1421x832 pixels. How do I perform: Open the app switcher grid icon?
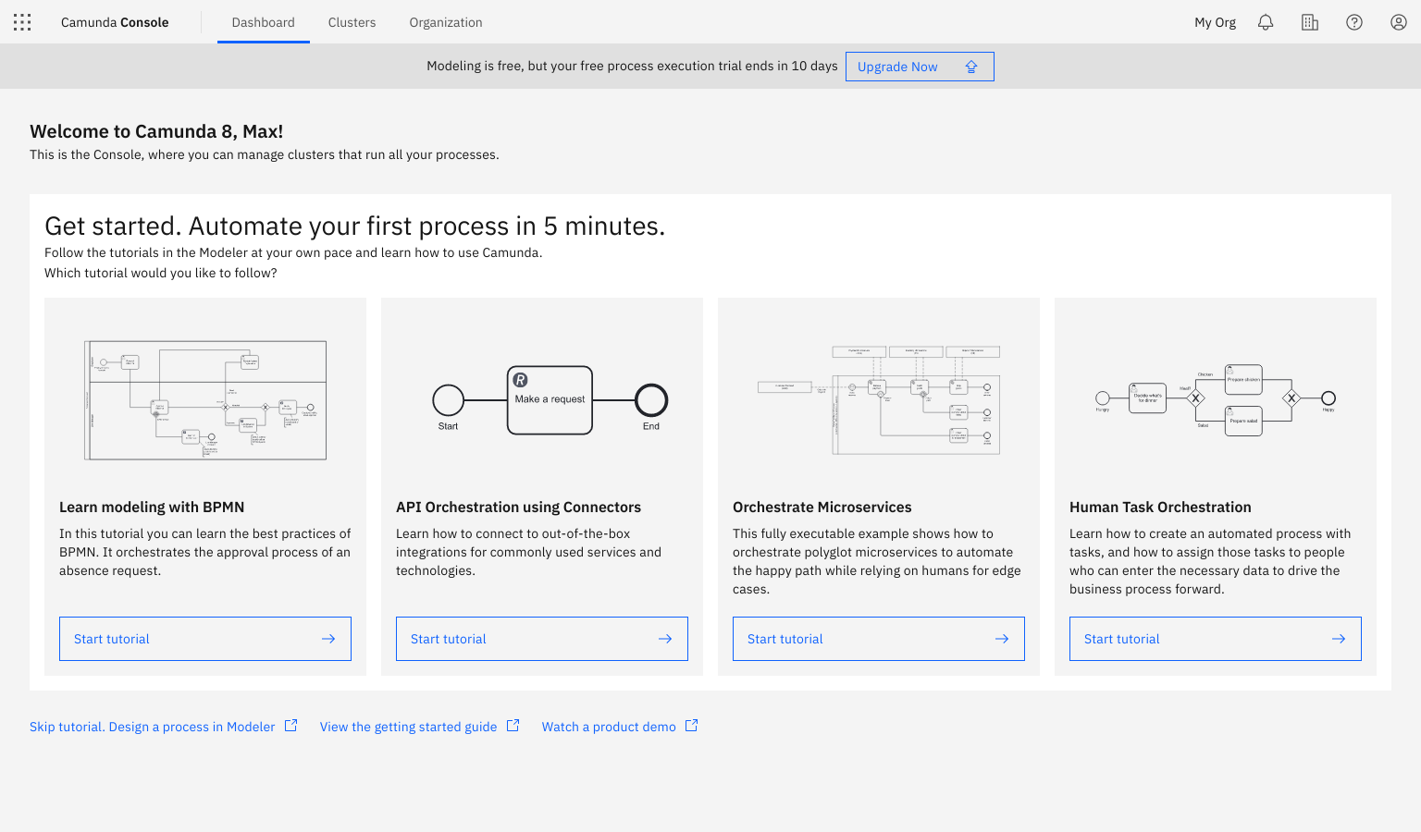tap(22, 22)
